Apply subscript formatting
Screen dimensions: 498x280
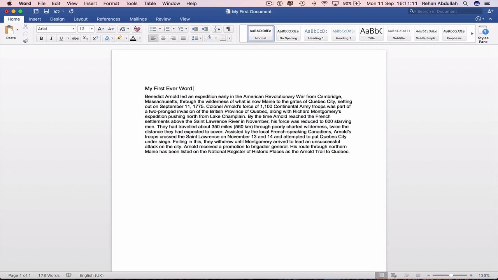(x=86, y=38)
